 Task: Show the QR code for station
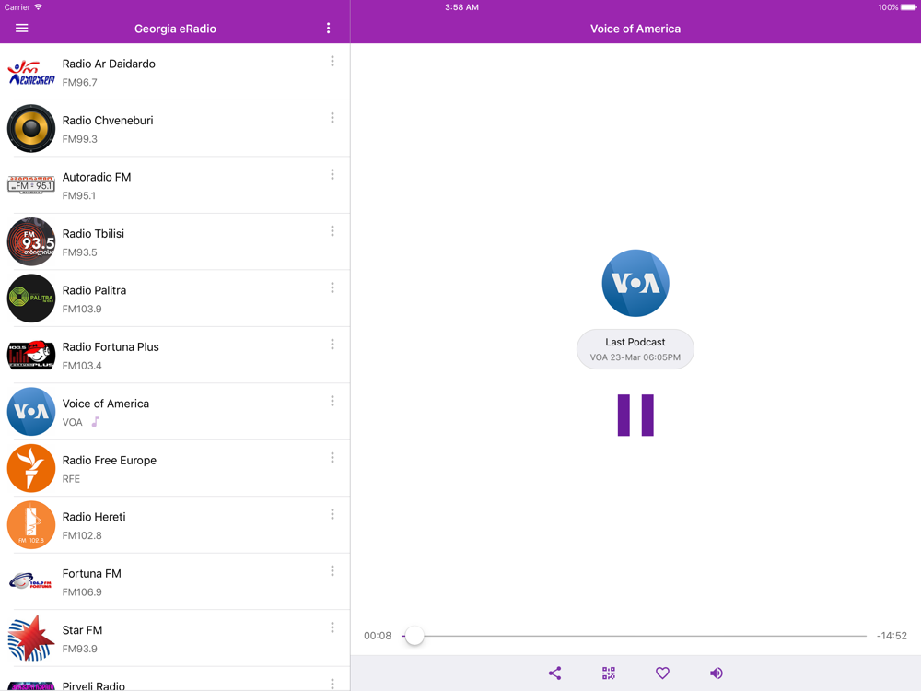(609, 673)
